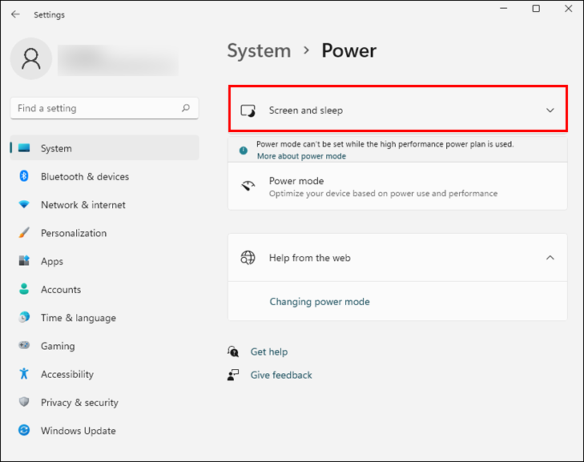This screenshot has height=462, width=584.
Task: Click the user profile avatar icon
Action: coord(31,60)
